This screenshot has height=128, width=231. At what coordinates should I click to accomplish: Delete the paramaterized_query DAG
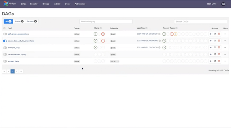219,54
